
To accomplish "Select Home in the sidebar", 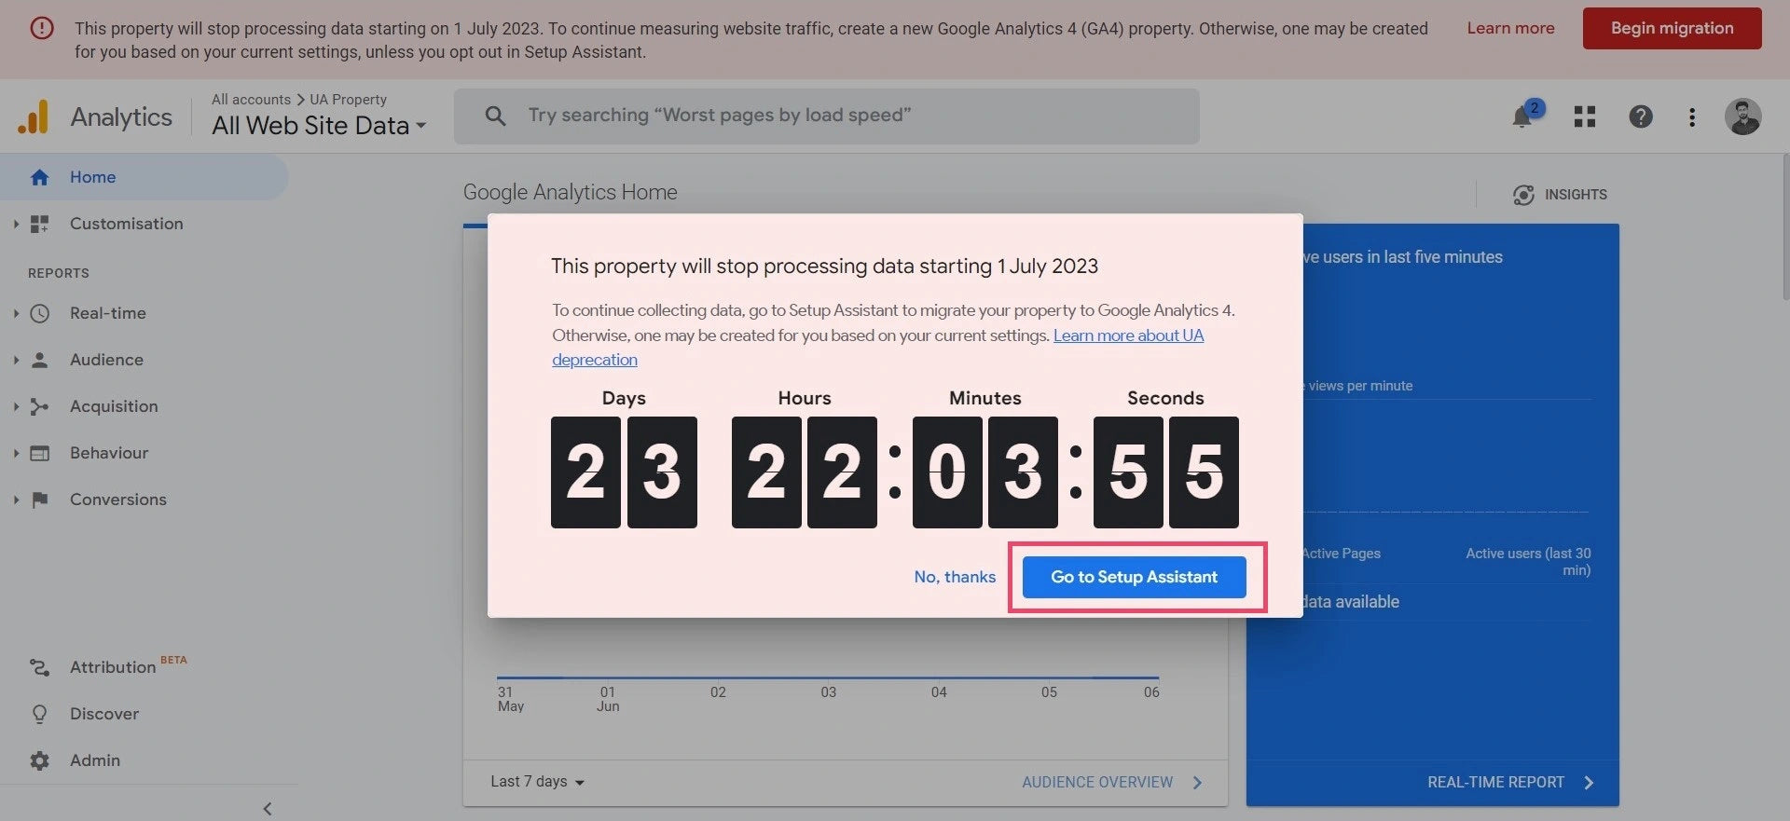I will click(145, 177).
